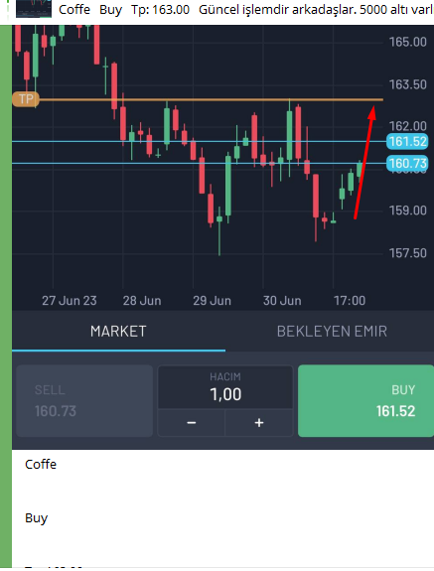Screen dimensions: 434x571
Task: Click the Buy text below the chart
Action: pos(36,518)
